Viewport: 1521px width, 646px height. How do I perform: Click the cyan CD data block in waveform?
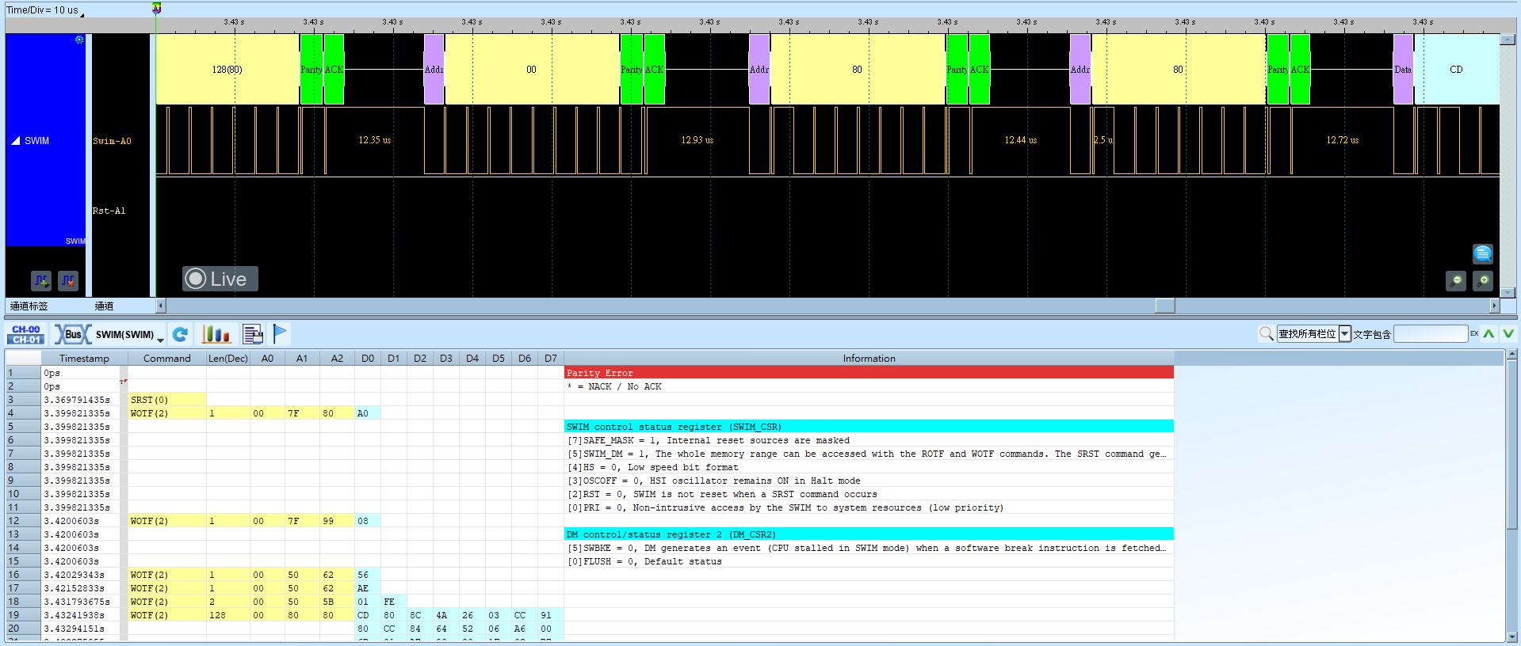point(1457,70)
